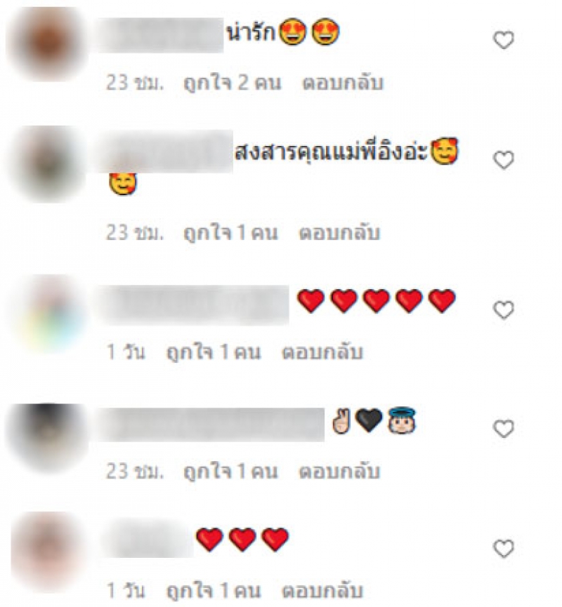This screenshot has height=607, width=562.
Task: Like the สงสารคุณแม่พี่อิงอ่ะ comment
Action: click(x=504, y=159)
